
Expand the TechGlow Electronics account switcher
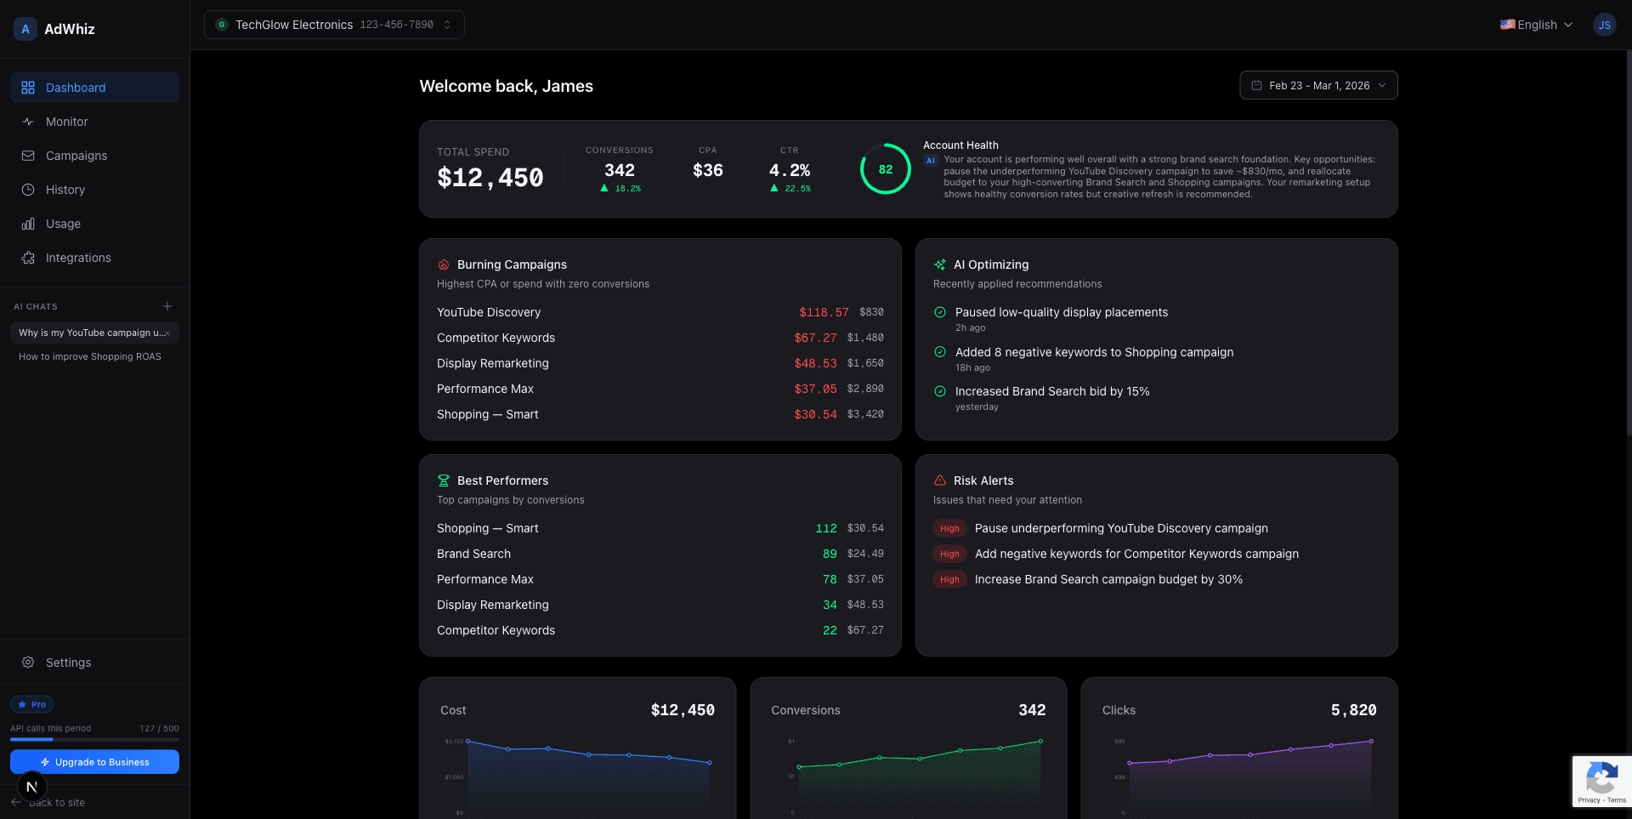coord(333,25)
